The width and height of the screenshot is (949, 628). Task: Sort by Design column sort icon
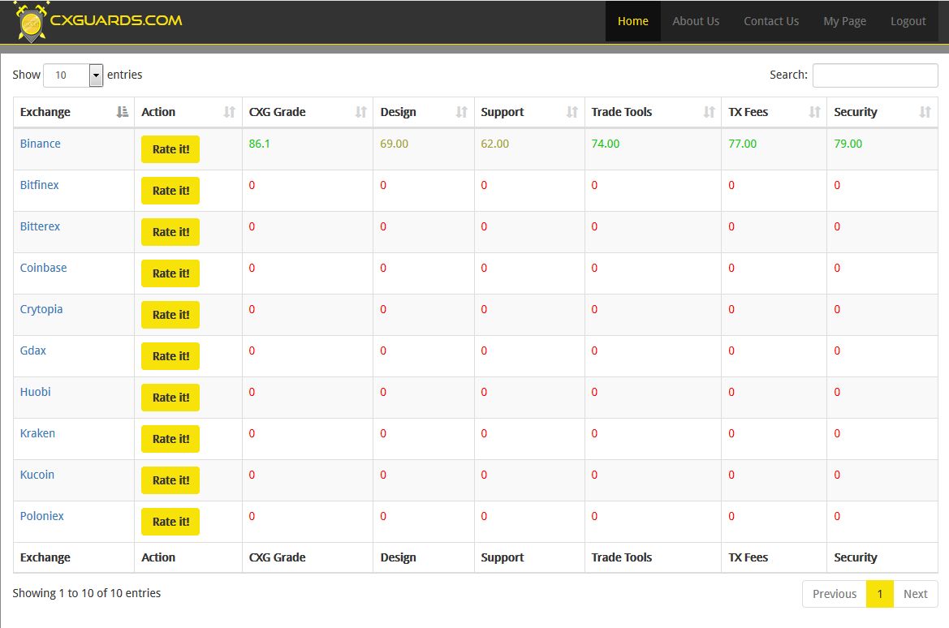point(462,112)
